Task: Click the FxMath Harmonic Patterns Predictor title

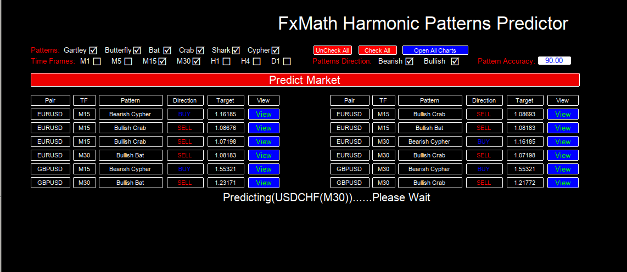Action: (x=423, y=24)
